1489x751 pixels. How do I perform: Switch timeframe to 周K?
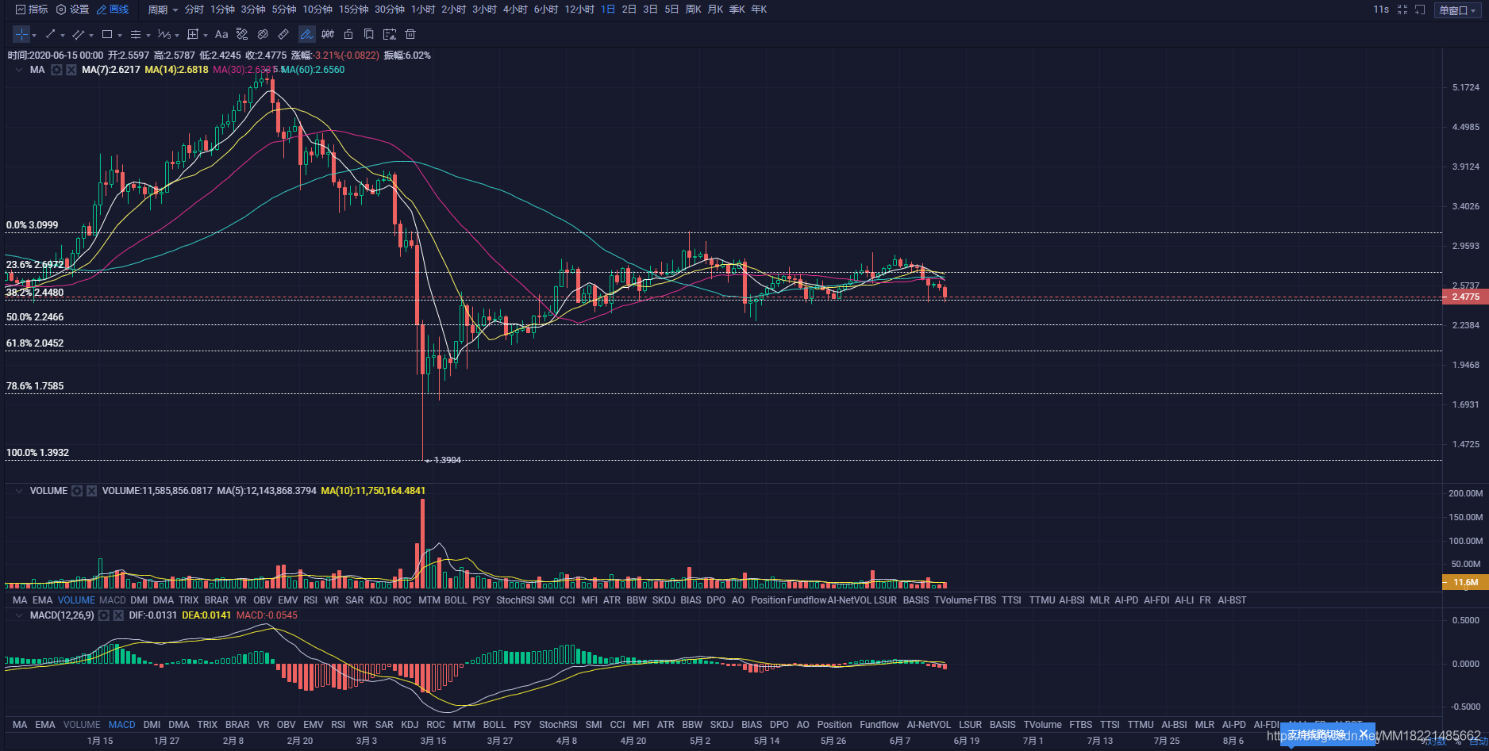[693, 10]
